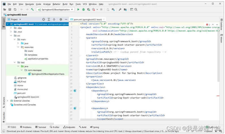Open the VCS menu
This screenshot has height=134, width=225.
coord(85,4)
